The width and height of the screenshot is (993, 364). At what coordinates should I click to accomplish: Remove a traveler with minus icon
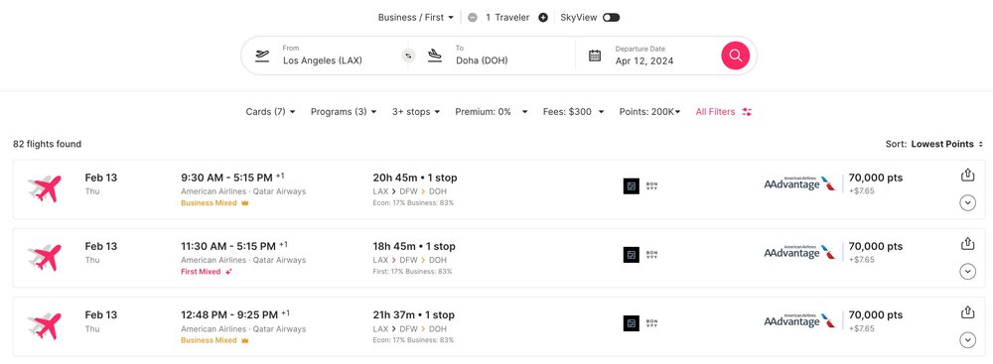tap(473, 18)
